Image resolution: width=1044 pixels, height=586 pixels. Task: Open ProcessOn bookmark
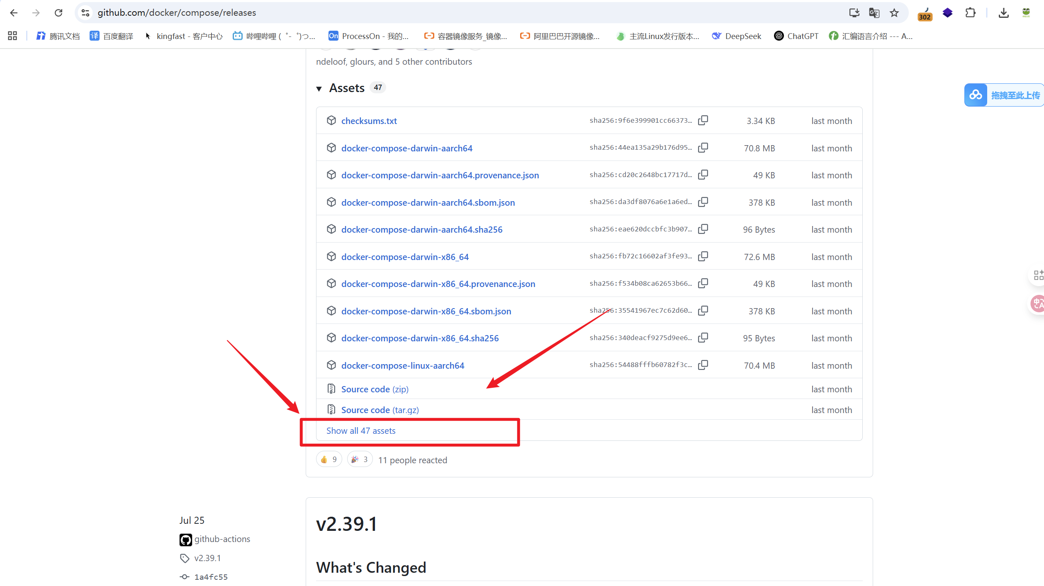tap(368, 36)
